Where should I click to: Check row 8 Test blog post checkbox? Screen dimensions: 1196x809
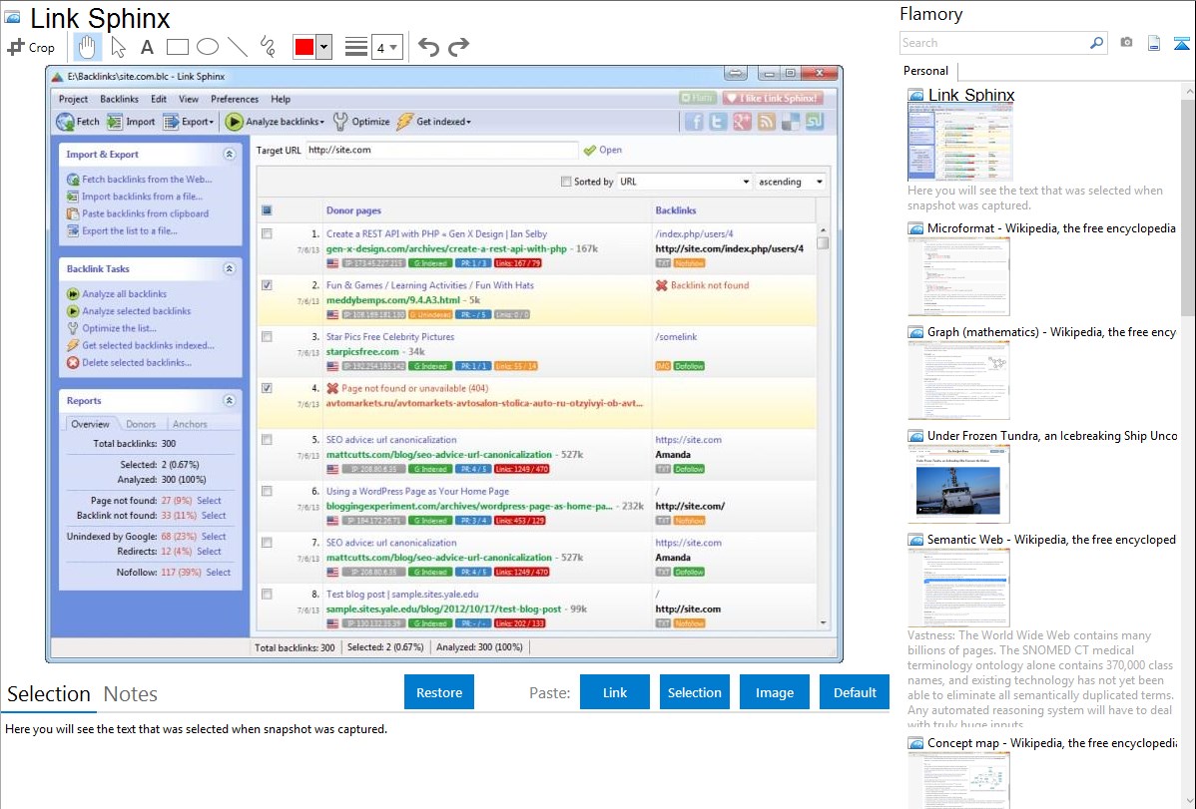click(267, 594)
